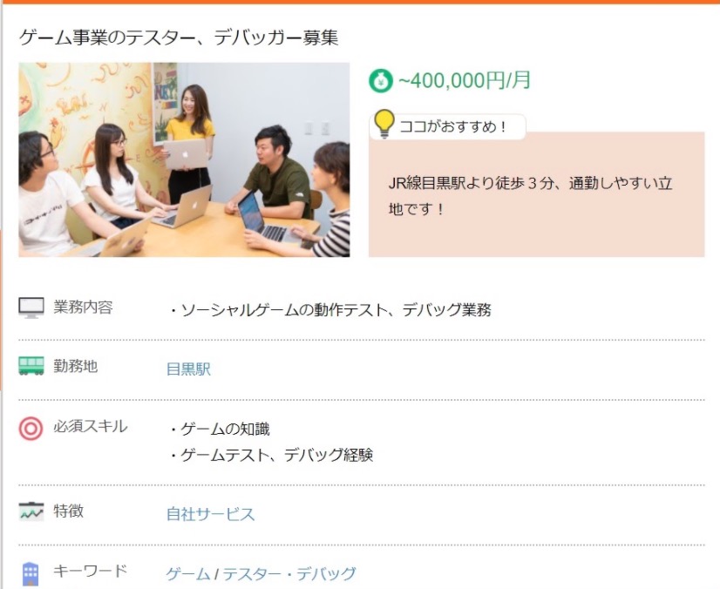
Task: Click the ・ゲームの知識 skill line
Action: [x=220, y=430]
